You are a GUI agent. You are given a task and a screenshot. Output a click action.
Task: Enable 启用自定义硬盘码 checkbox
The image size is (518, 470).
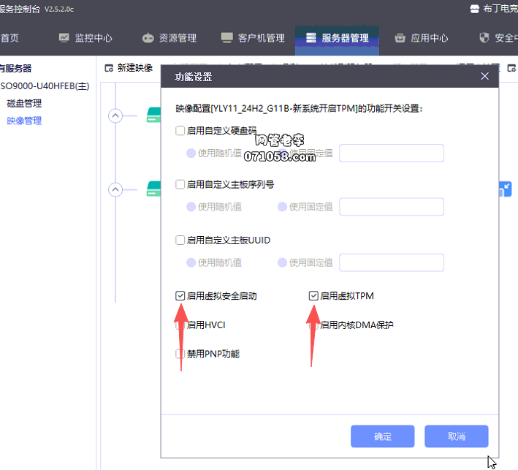(x=180, y=131)
